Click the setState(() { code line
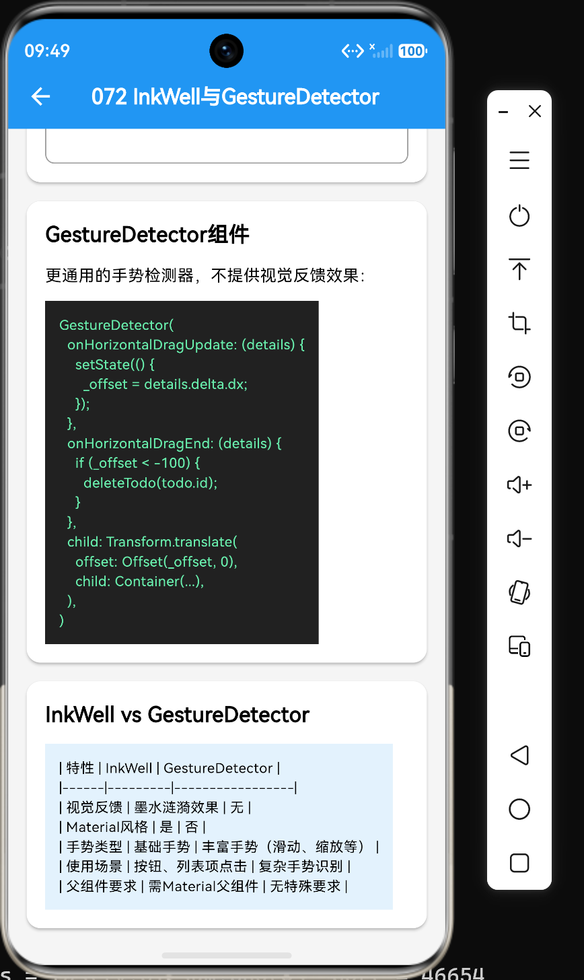The width and height of the screenshot is (584, 980). [115, 364]
